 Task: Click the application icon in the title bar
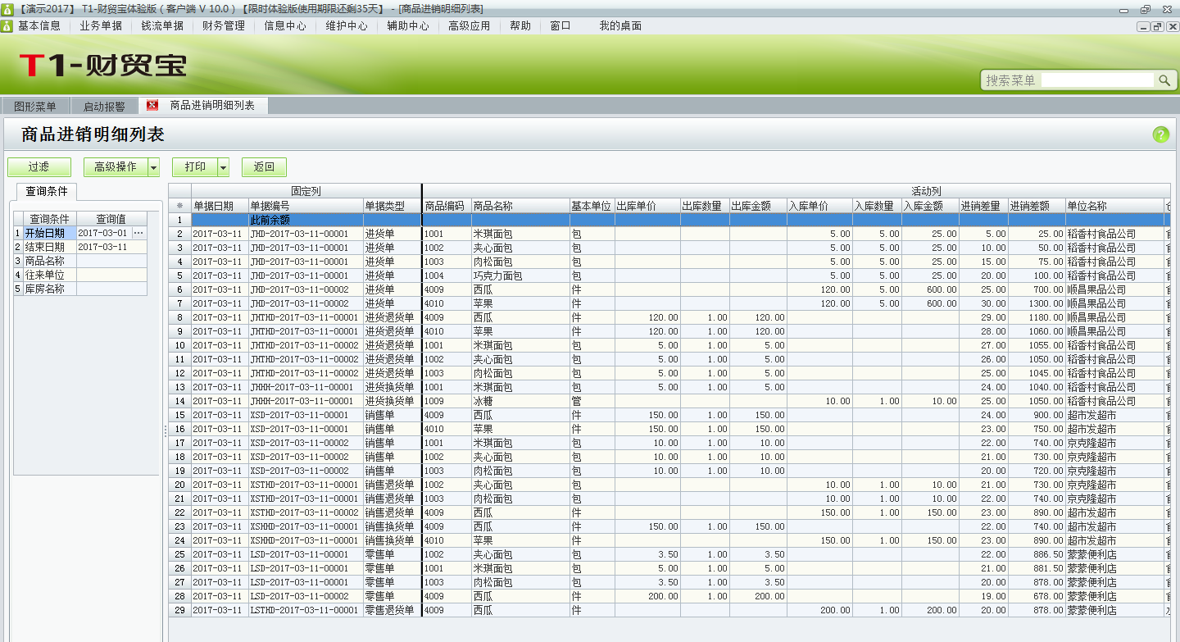point(7,8)
